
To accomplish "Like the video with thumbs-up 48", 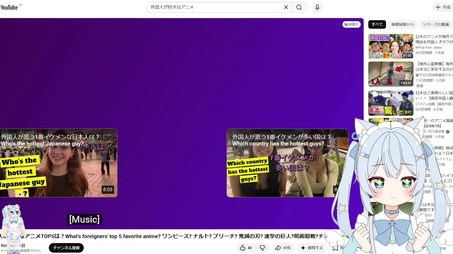I will (246, 248).
